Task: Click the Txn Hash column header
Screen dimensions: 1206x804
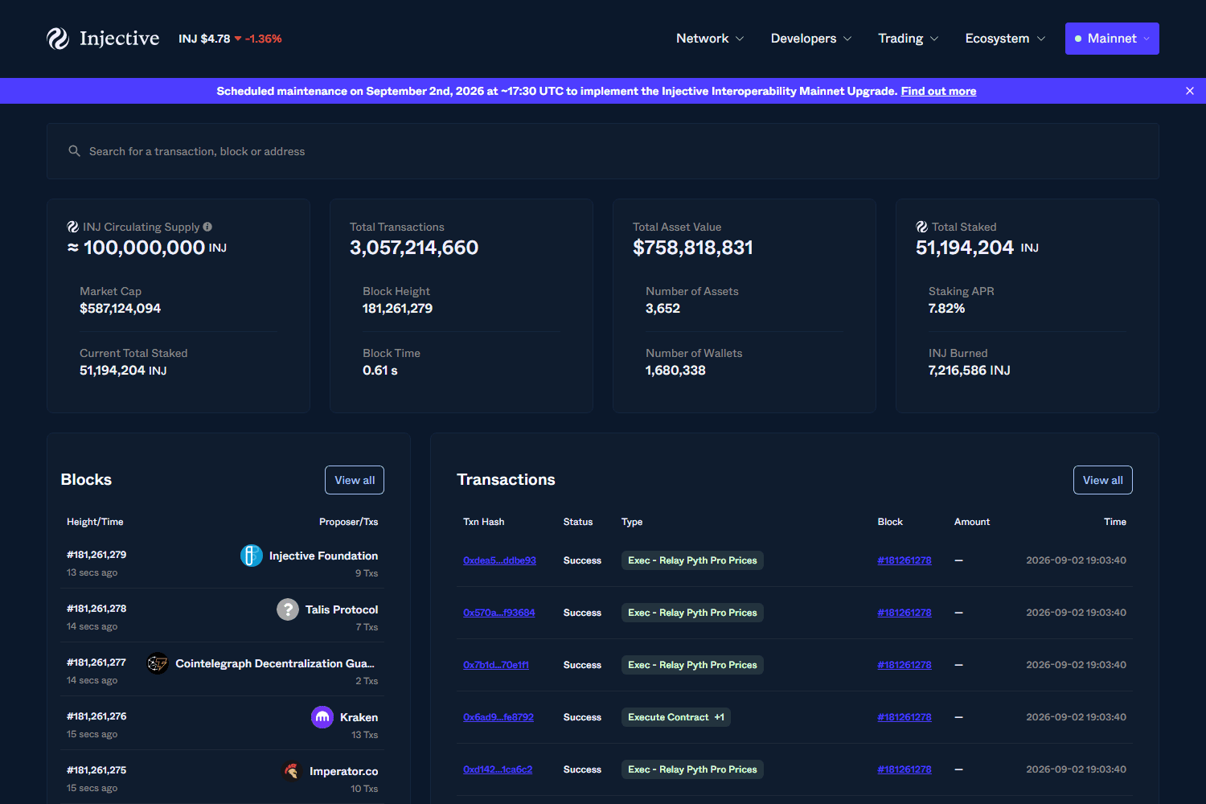Action: pyautogui.click(x=484, y=522)
